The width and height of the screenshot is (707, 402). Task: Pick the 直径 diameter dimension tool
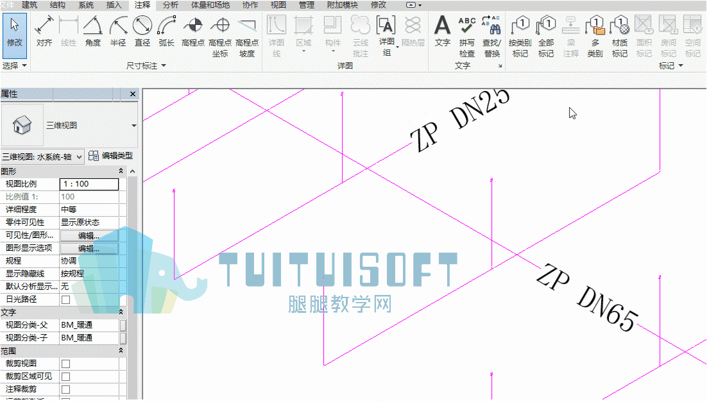click(142, 31)
